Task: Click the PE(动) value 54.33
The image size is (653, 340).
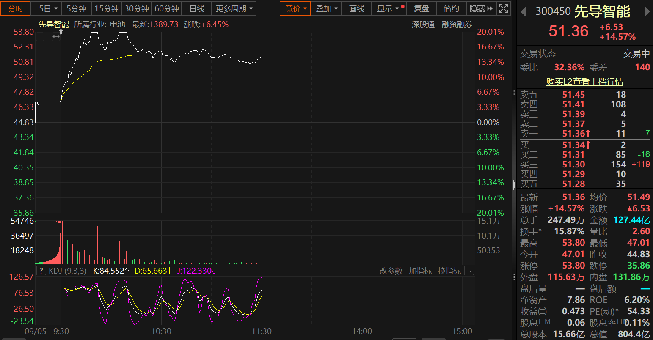Action: click(639, 311)
